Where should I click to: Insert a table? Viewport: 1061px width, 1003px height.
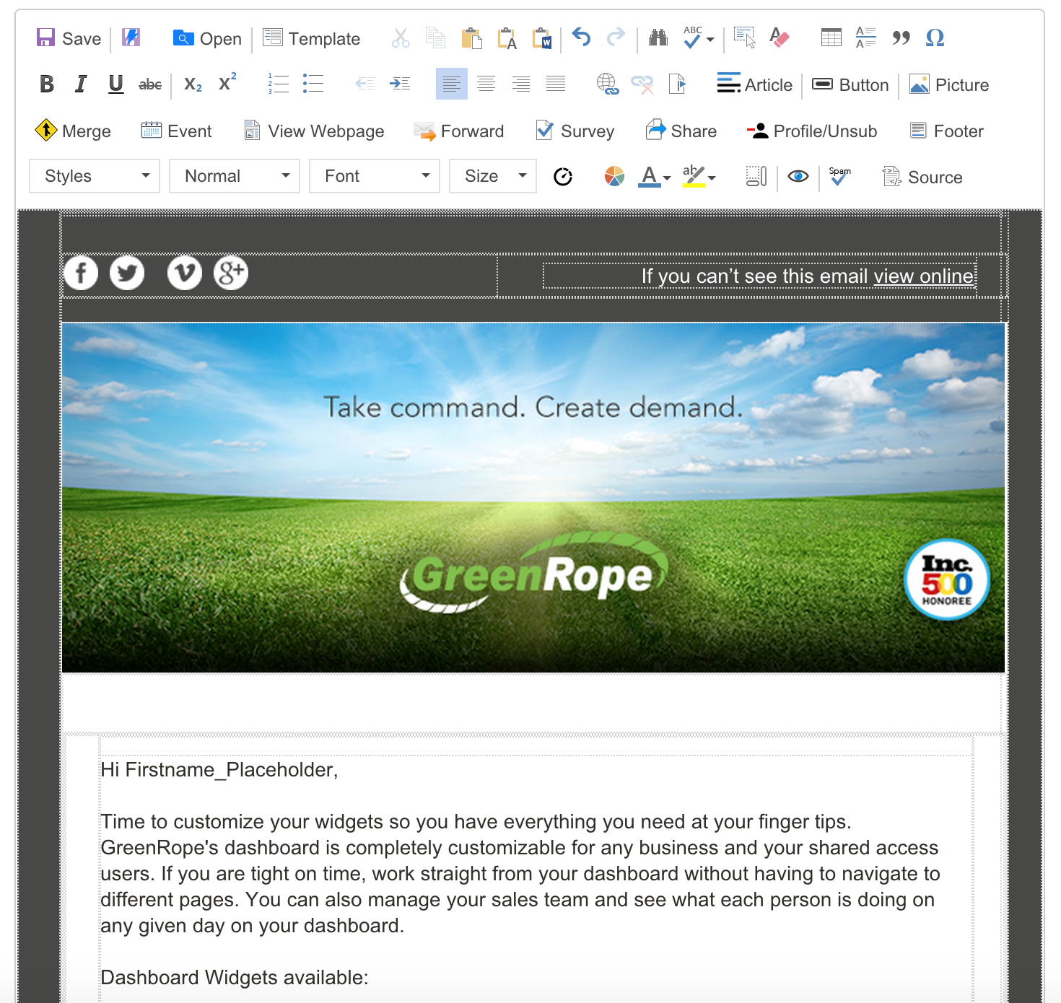[x=831, y=38]
